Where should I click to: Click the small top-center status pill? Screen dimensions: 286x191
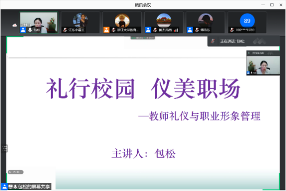pos(142,38)
